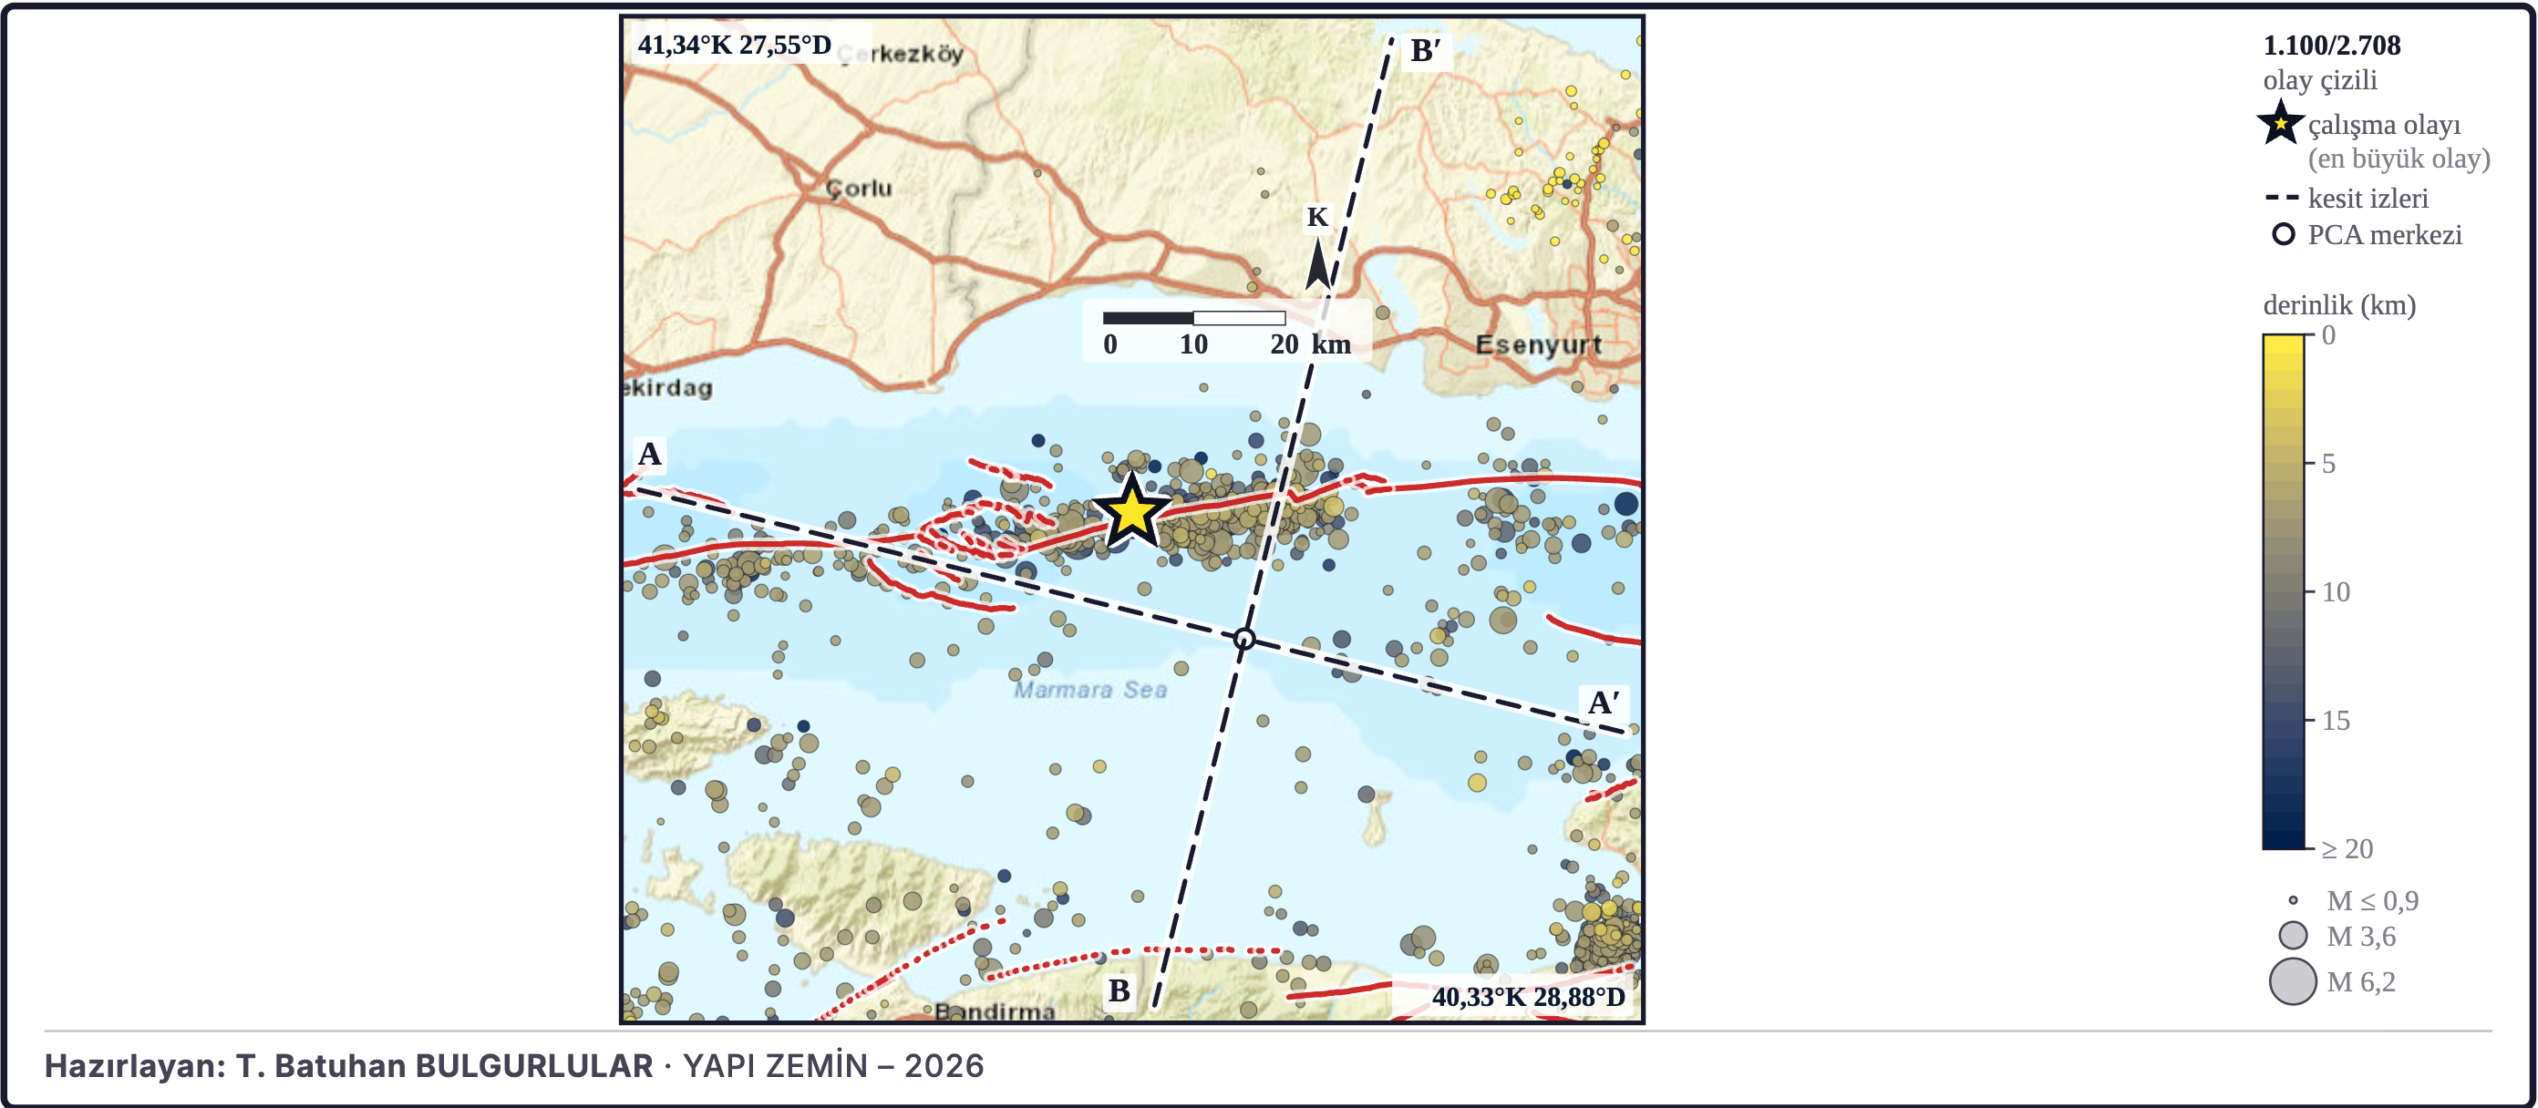Click the ekirdag label at left edge
2538x1108 pixels.
[x=668, y=388]
